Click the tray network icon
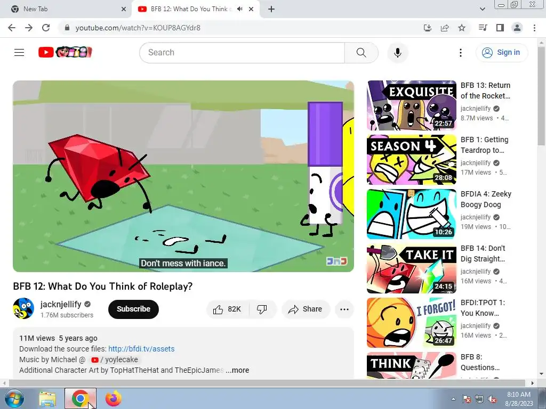Image resolution: width=546 pixels, height=409 pixels. click(x=479, y=399)
